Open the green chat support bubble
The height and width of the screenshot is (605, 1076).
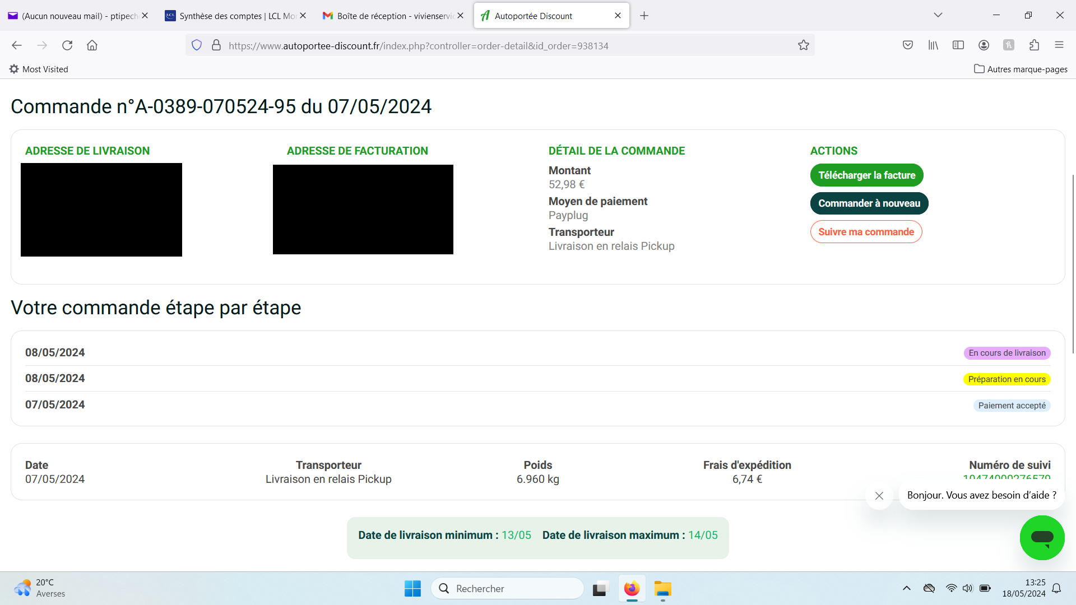click(1042, 538)
